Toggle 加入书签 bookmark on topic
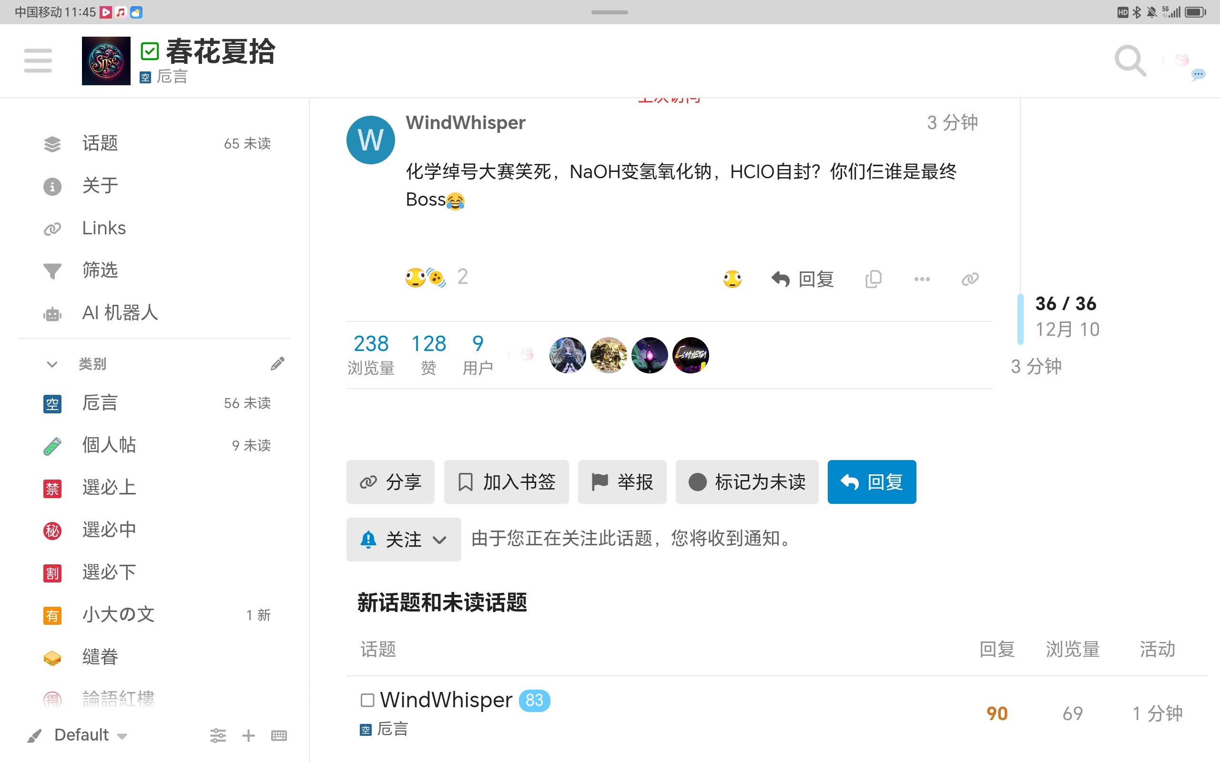 pyautogui.click(x=506, y=482)
